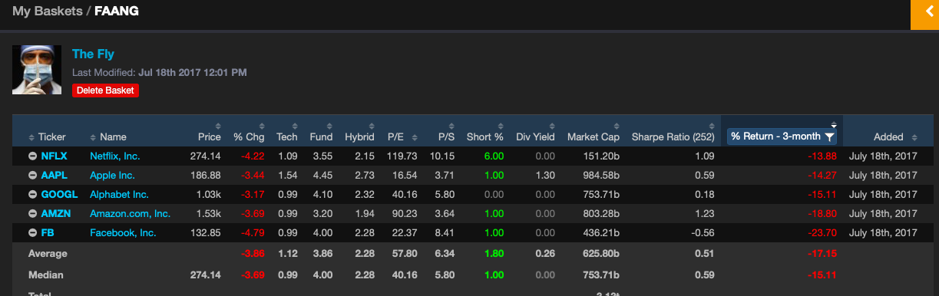Open the FB ticker link

pyautogui.click(x=47, y=233)
